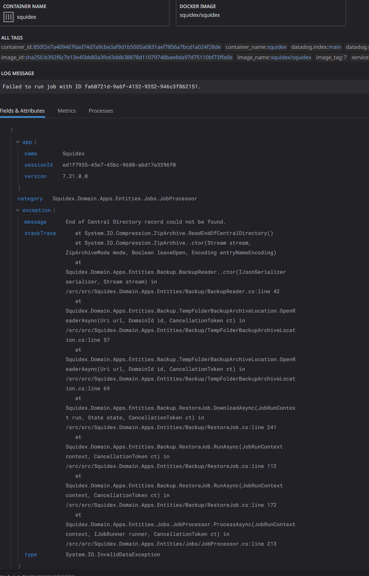The height and width of the screenshot is (576, 369).
Task: Click the stackTrace attribute key
Action: pyautogui.click(x=40, y=233)
